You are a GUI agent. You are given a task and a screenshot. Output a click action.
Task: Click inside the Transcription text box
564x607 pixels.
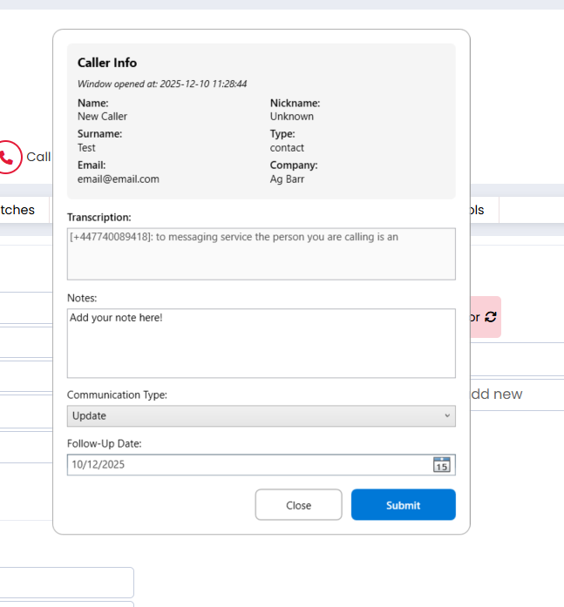click(261, 253)
